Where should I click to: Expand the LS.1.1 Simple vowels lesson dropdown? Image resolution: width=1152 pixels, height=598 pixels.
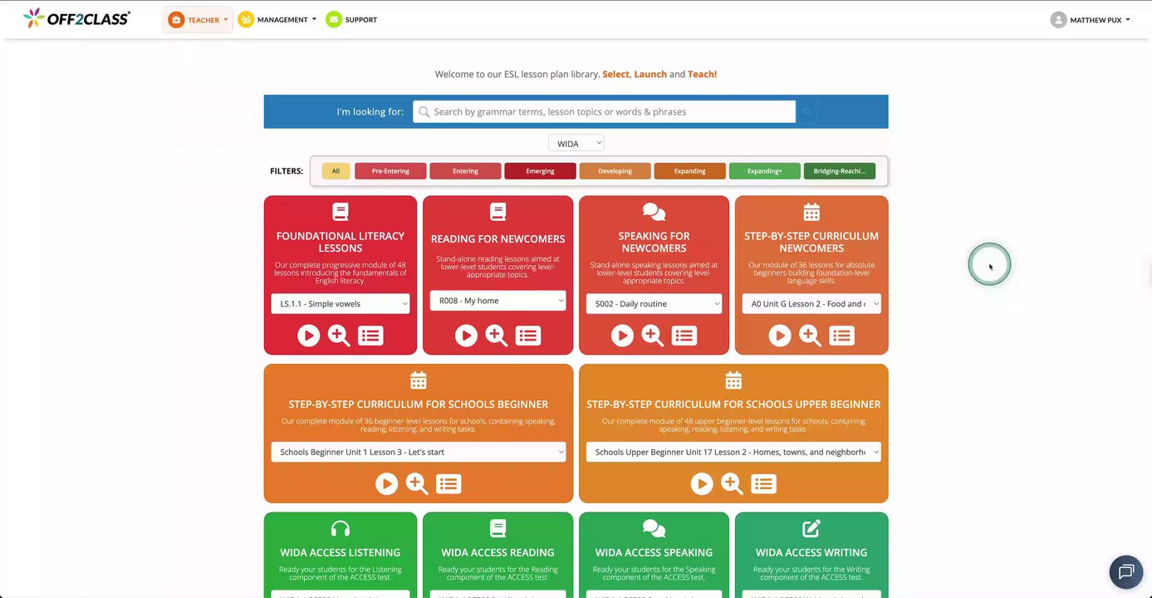coord(341,304)
